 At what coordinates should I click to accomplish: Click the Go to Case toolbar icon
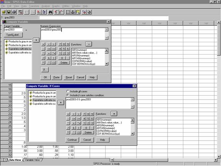pyautogui.click(x=39, y=12)
